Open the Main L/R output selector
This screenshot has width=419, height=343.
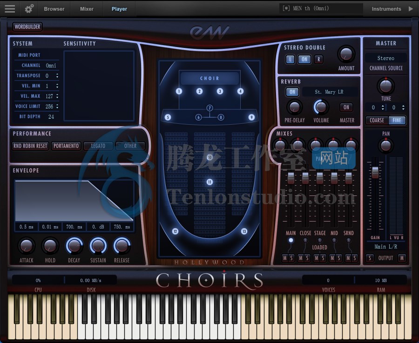[385, 247]
